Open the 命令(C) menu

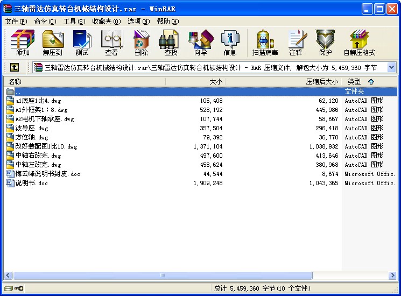pyautogui.click(x=45, y=21)
